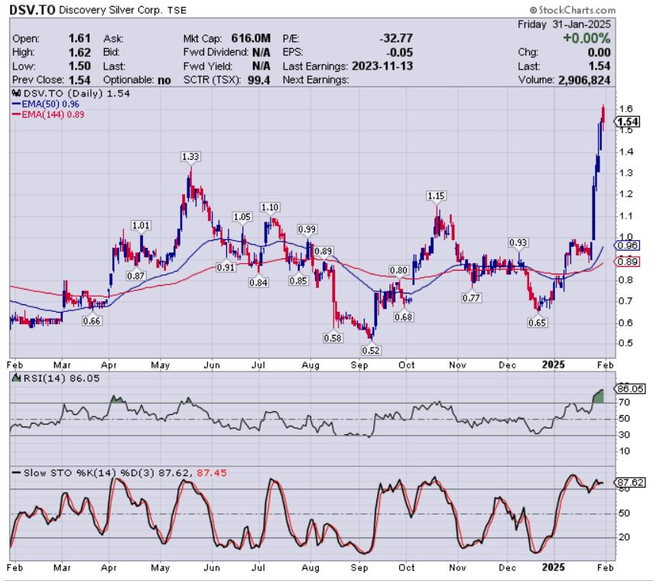Click the 0.66 March low label
Screen dimensions: 653x581
[x=92, y=320]
